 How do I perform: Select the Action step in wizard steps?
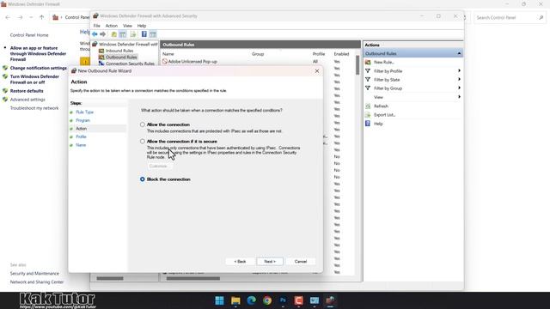tap(81, 129)
